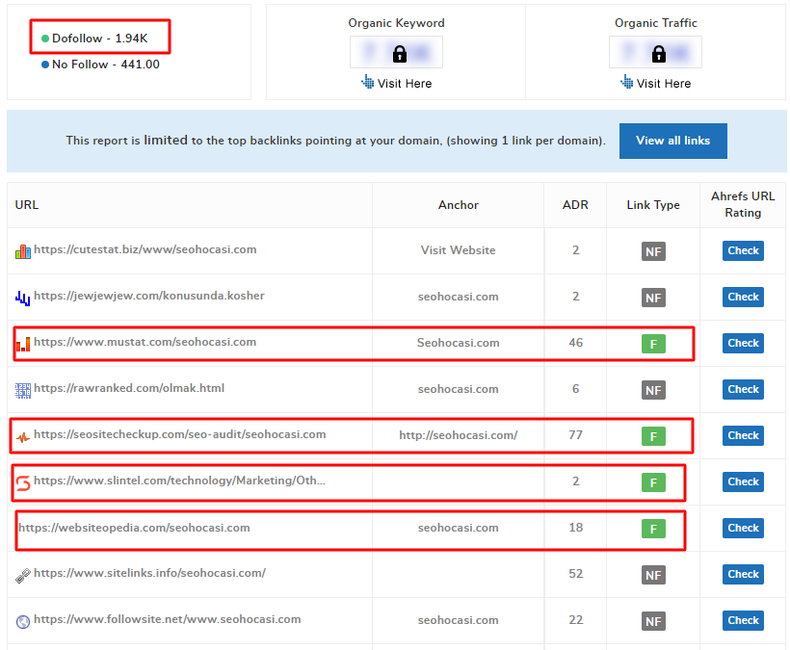Click the hand pointer icon under Organic Traffic
This screenshot has height=650, width=790.
(627, 82)
